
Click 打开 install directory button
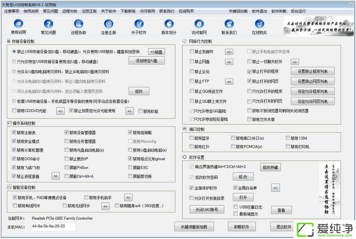pos(243,197)
